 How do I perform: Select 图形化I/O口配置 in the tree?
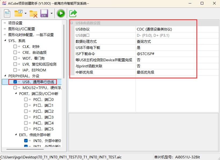tap(22, 29)
